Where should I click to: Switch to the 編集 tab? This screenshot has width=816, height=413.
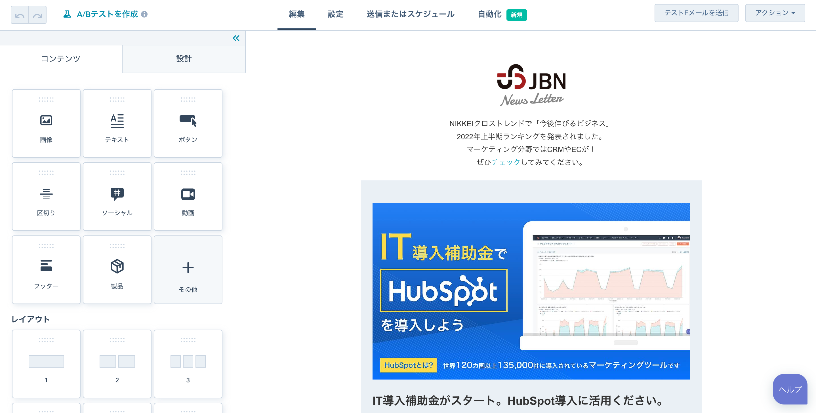296,14
